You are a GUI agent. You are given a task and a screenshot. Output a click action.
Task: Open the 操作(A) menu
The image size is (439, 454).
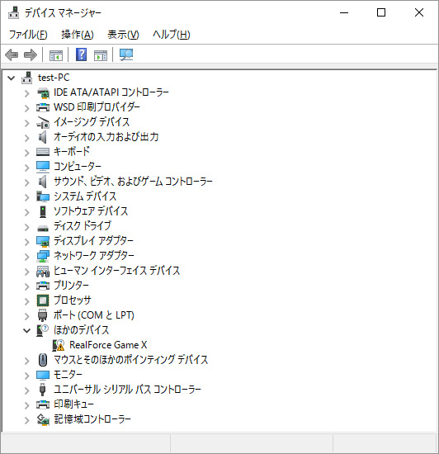(78, 35)
